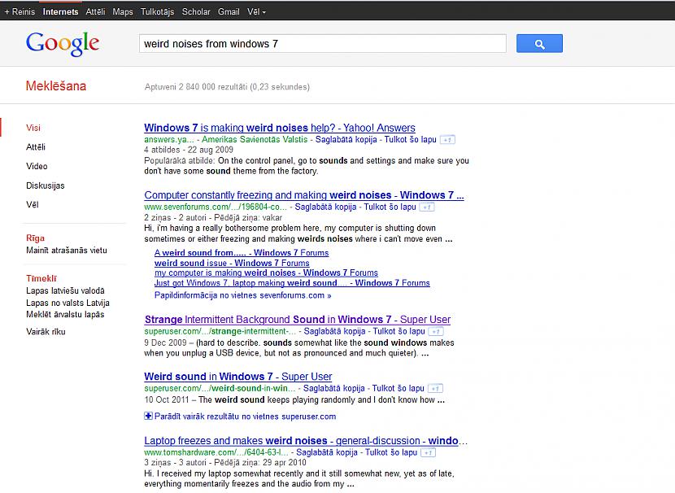Click +1 button on tomshardware result

coord(428,452)
